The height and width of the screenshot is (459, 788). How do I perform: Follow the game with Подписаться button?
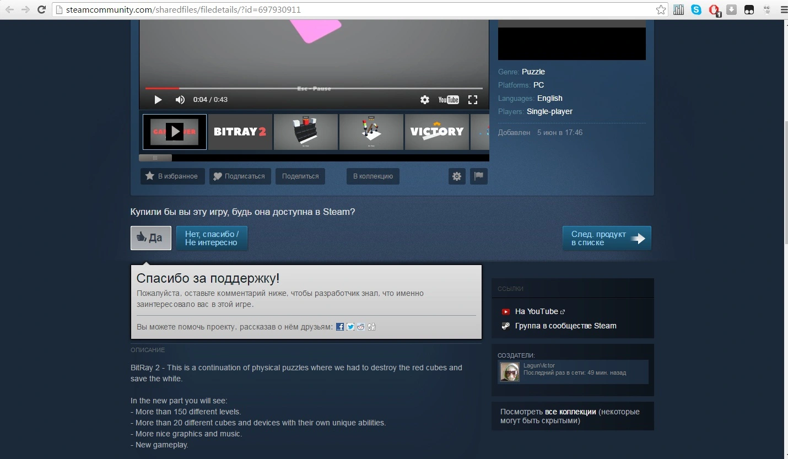click(240, 176)
